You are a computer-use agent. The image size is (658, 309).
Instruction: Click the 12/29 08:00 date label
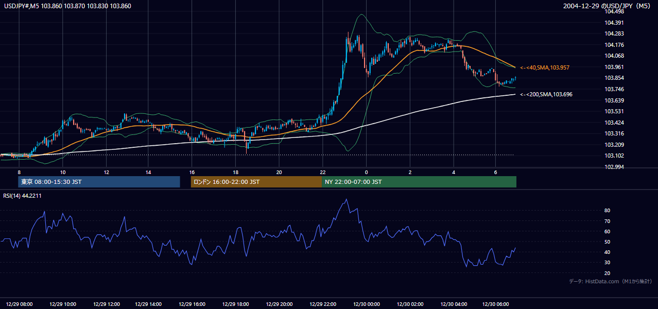pos(20,304)
